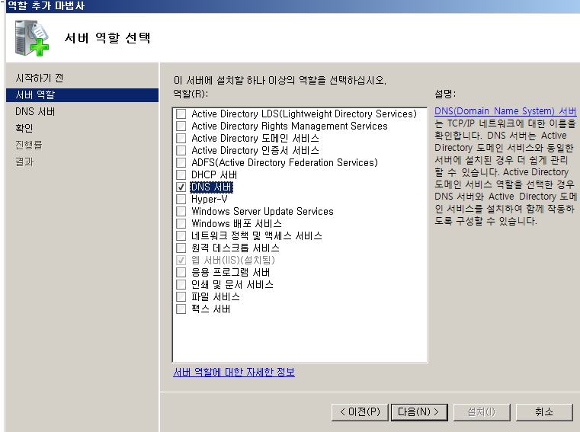
Task: Select Windows Server Update Services label
Action: (262, 212)
